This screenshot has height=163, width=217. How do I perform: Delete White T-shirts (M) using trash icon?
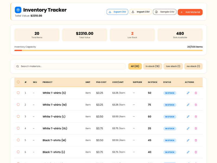(196, 105)
